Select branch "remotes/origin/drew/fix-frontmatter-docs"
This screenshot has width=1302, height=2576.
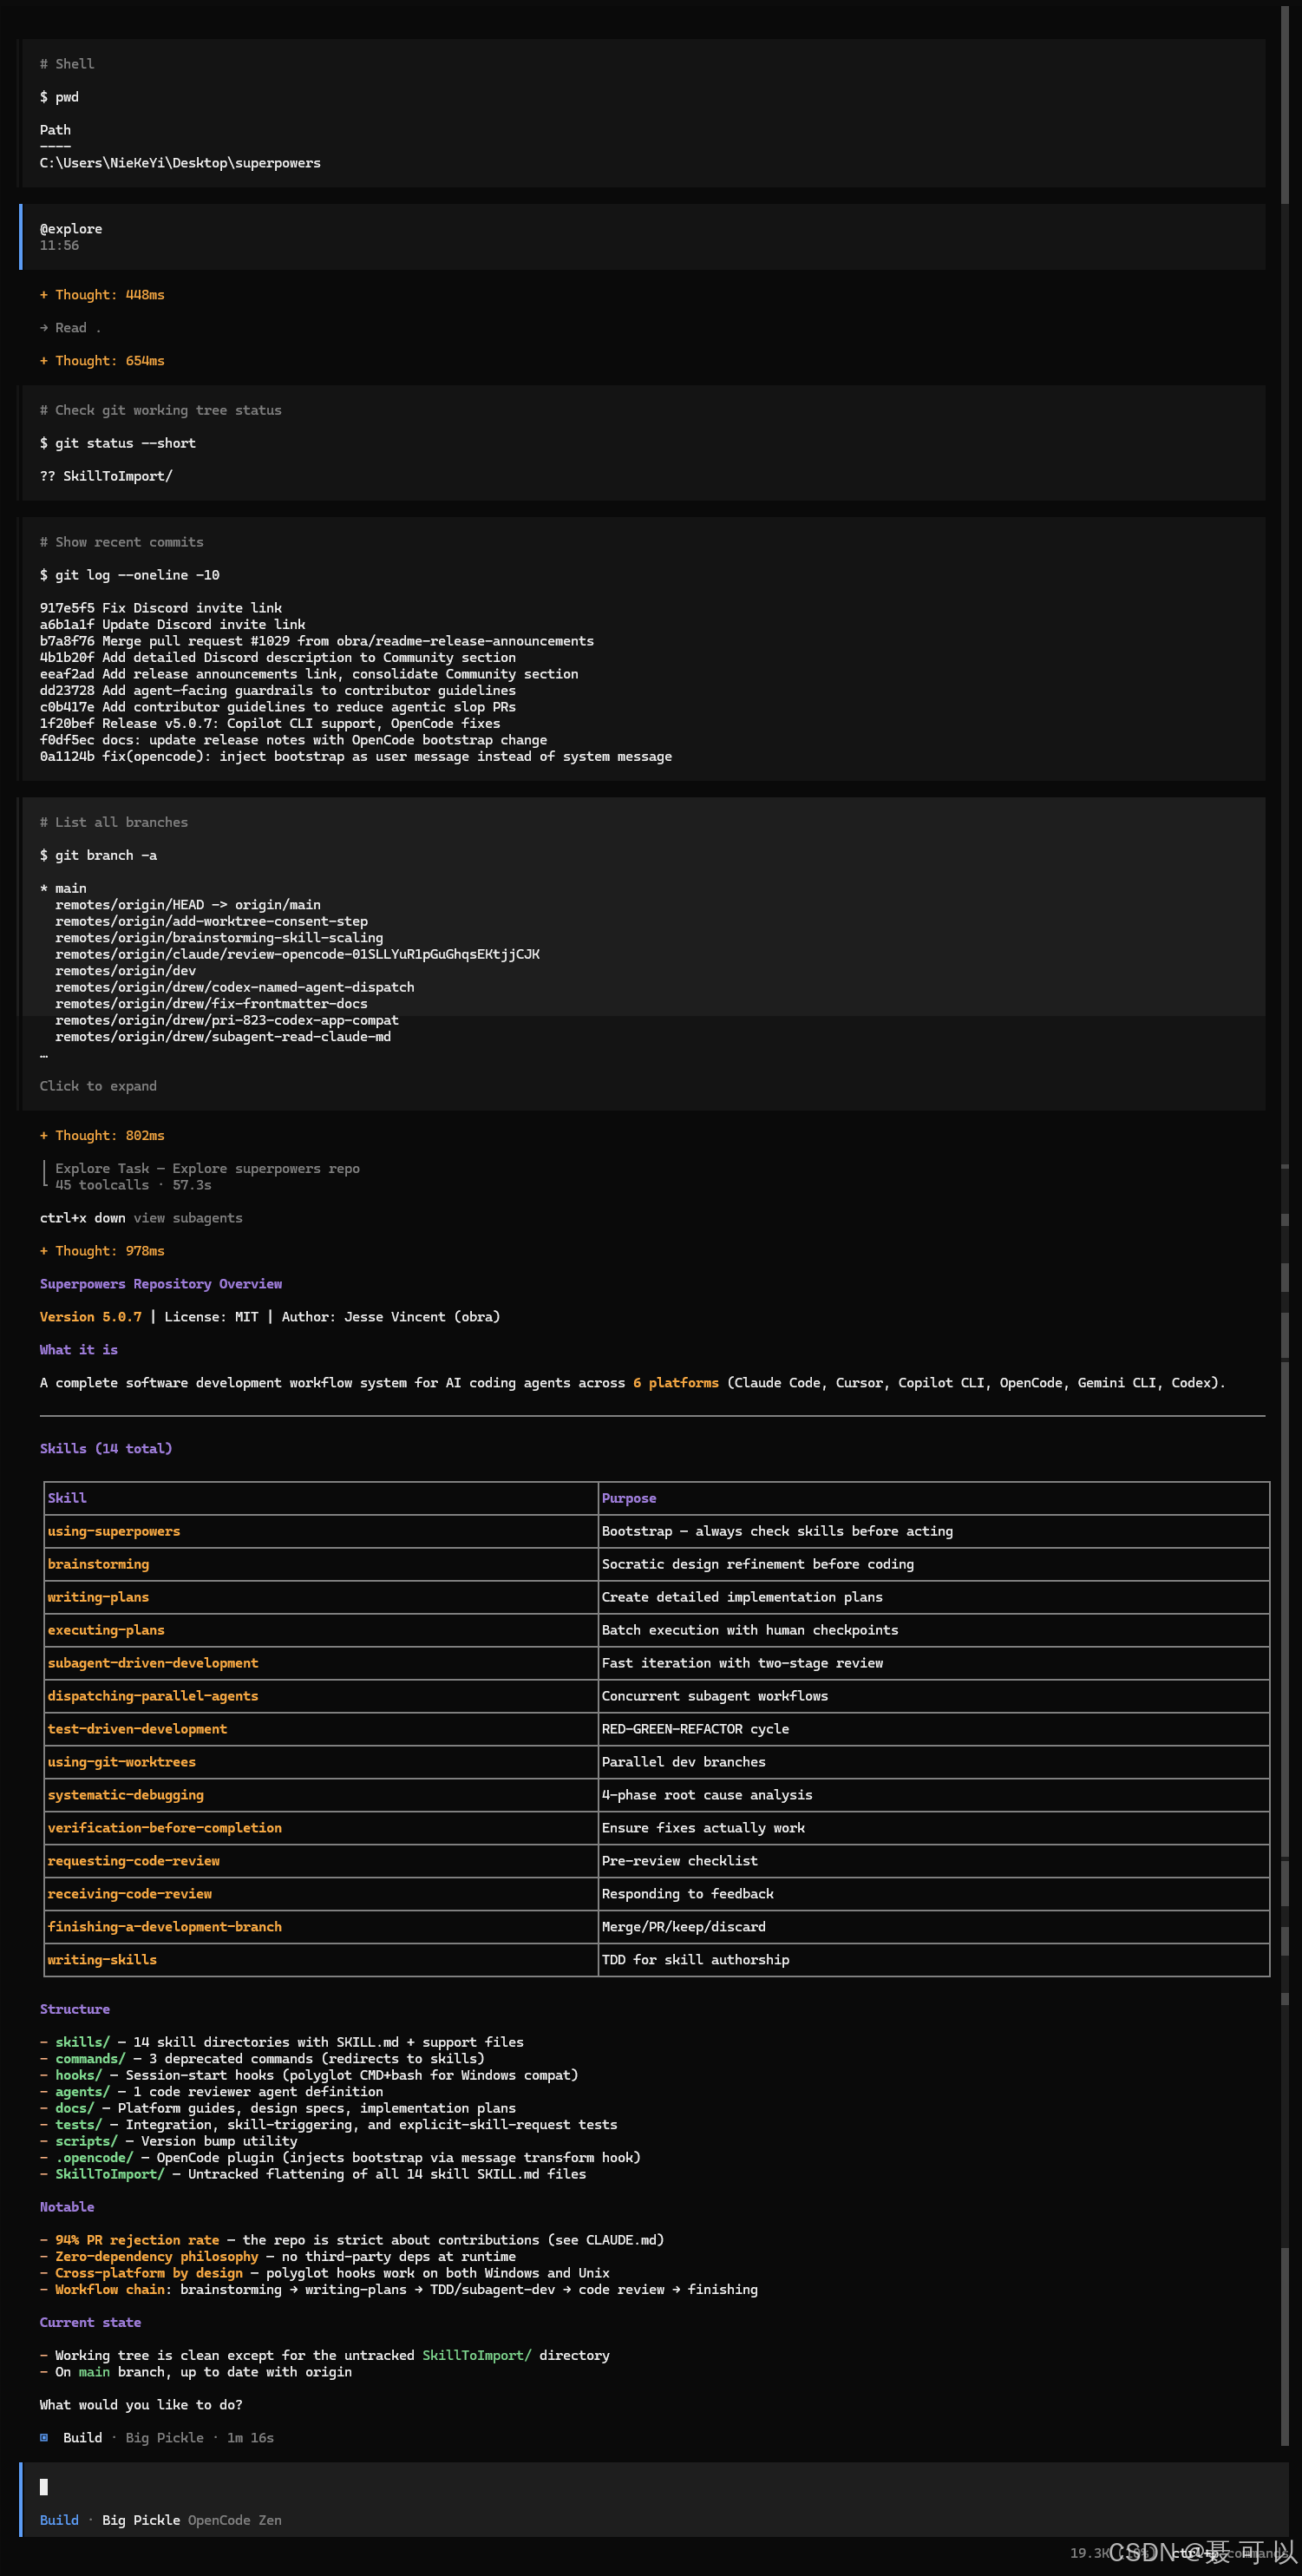pyautogui.click(x=212, y=1003)
